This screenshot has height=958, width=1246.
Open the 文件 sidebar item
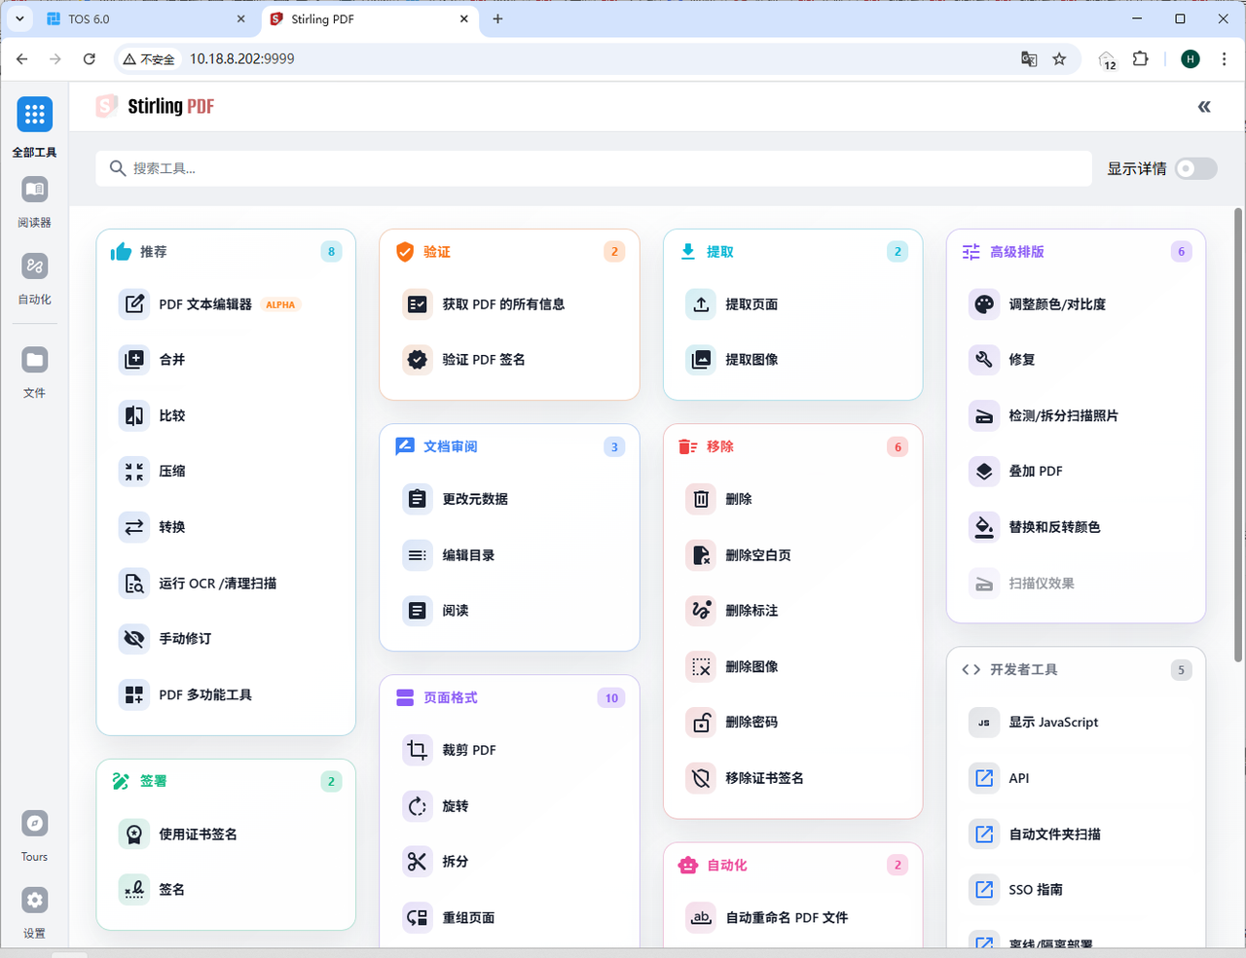tap(34, 373)
